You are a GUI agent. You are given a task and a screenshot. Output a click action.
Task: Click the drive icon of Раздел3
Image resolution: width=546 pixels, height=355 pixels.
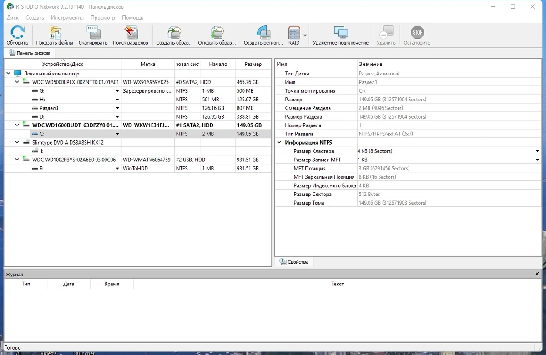pyautogui.click(x=35, y=108)
